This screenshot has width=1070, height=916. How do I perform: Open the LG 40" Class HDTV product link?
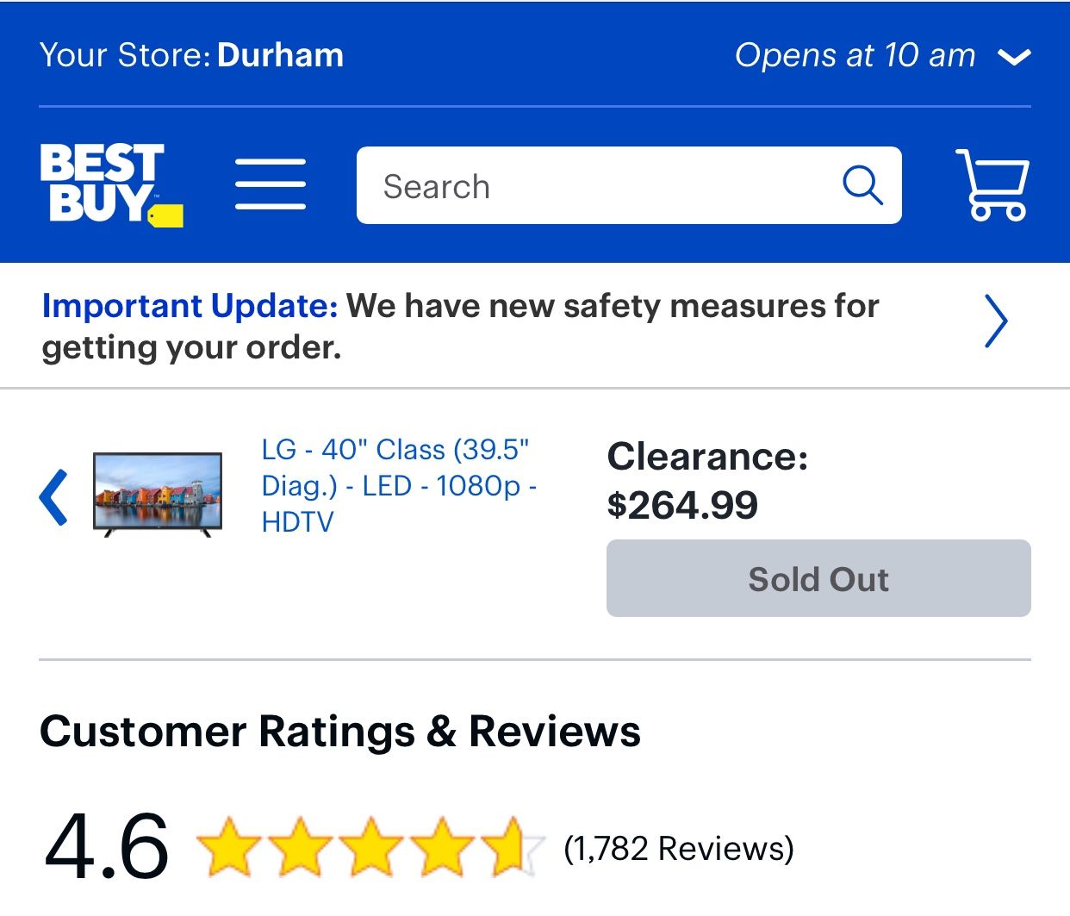pos(399,485)
